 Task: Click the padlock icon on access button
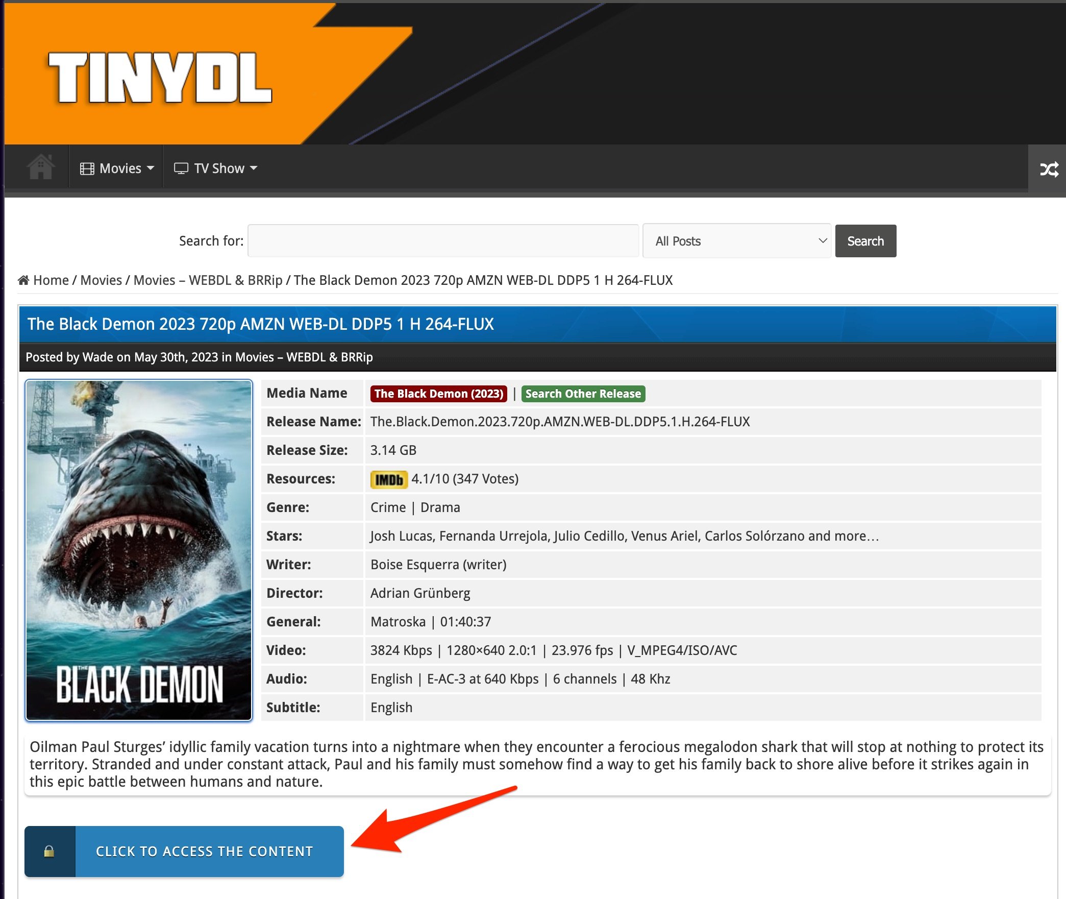click(49, 851)
